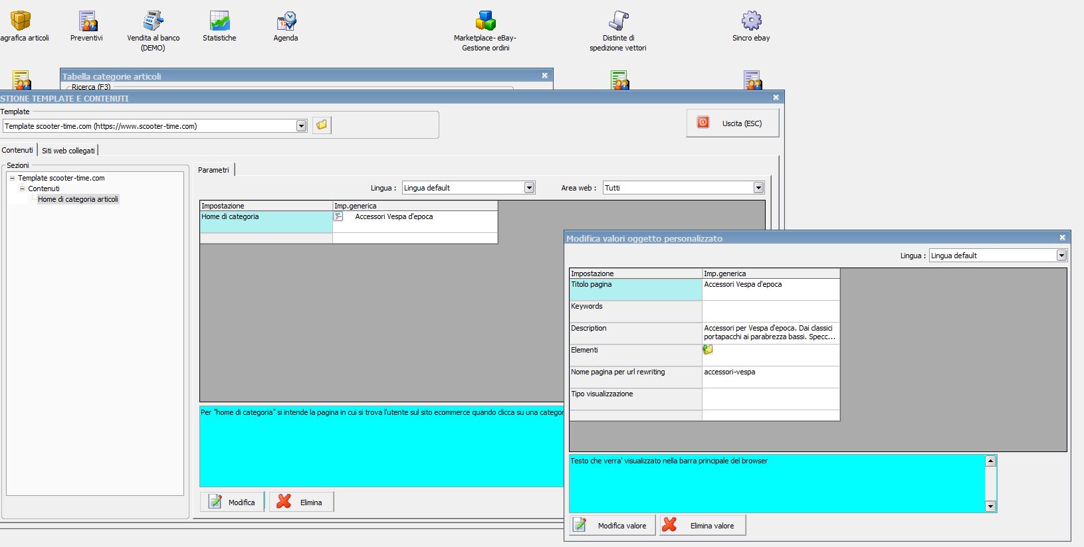Open the Statistiche chart icon
Viewport: 1084px width, 547px height.
[x=219, y=21]
